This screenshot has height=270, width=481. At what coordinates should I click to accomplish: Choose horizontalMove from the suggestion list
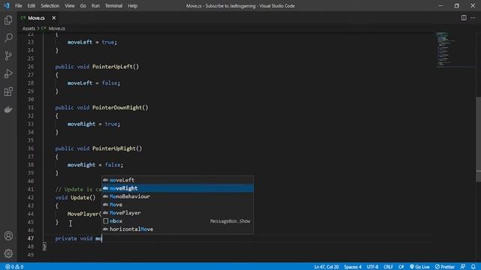pyautogui.click(x=177, y=229)
